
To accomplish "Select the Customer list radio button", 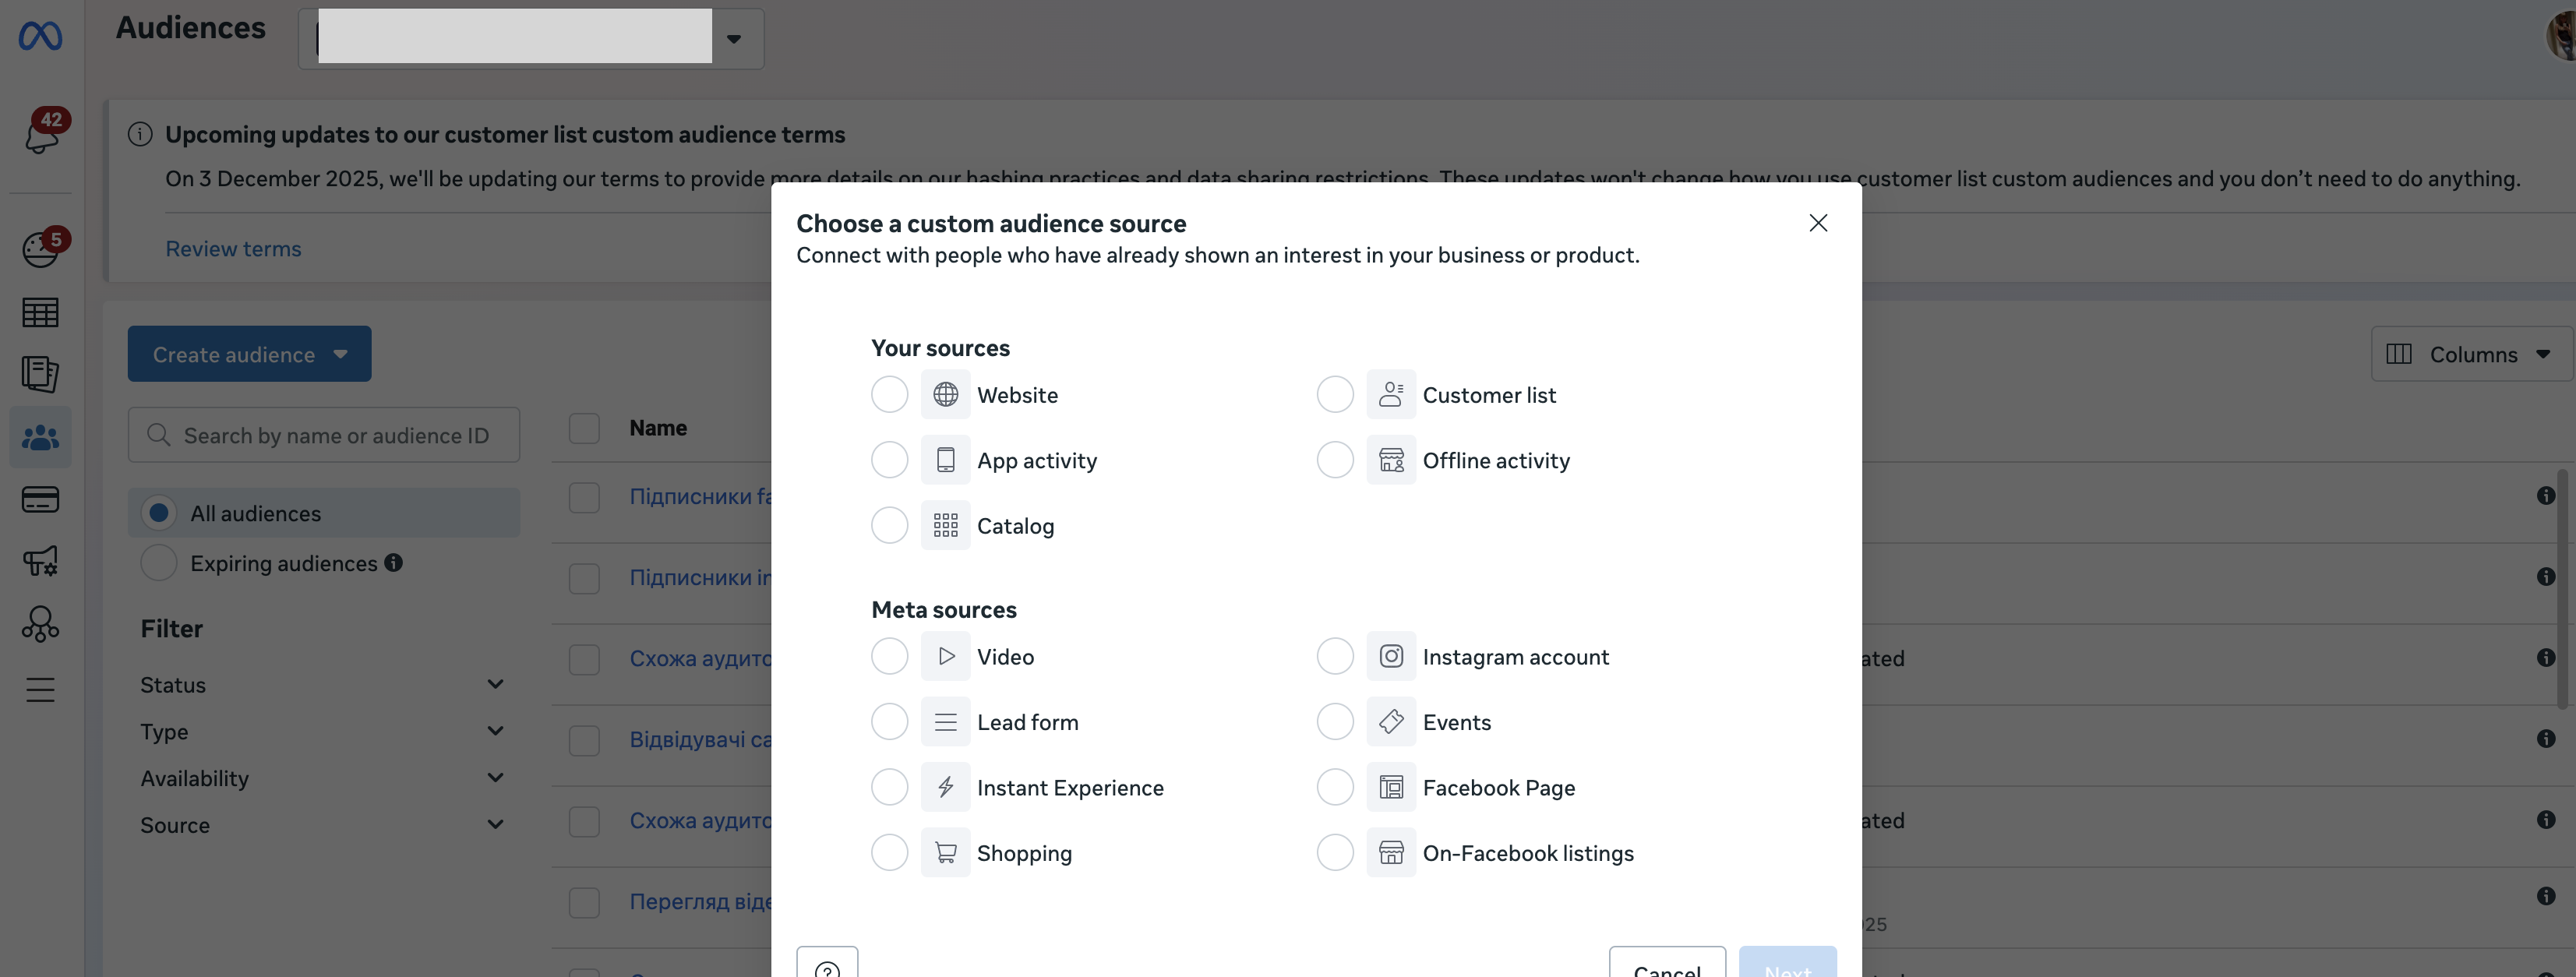I will [x=1335, y=395].
